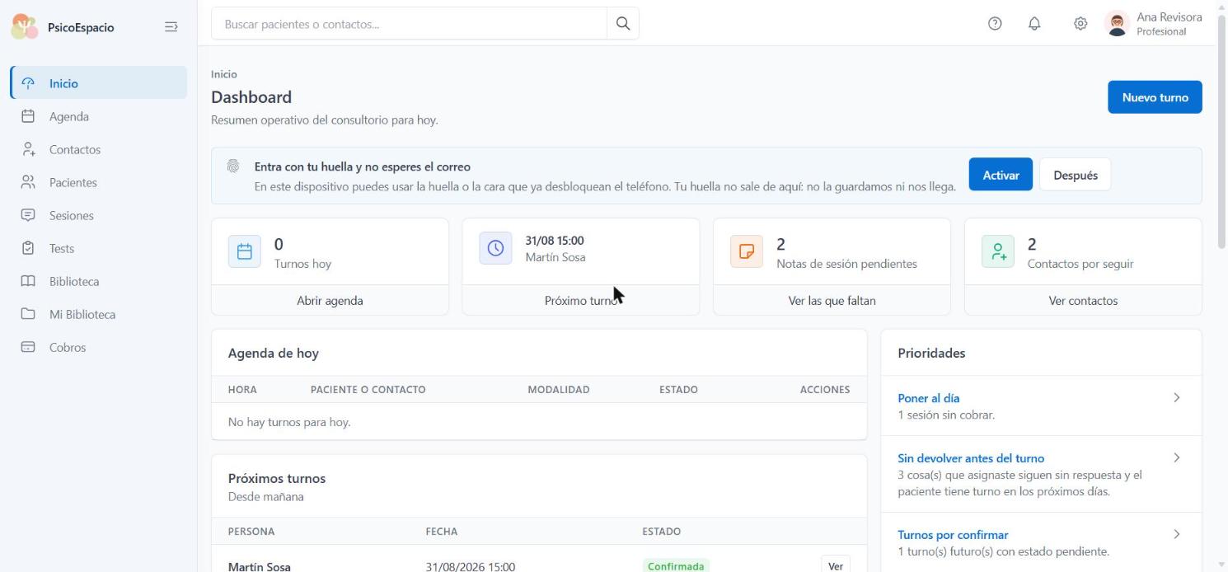Click the Inicio umbrella icon in sidebar
Viewport: 1228px width, 572px height.
coord(28,83)
